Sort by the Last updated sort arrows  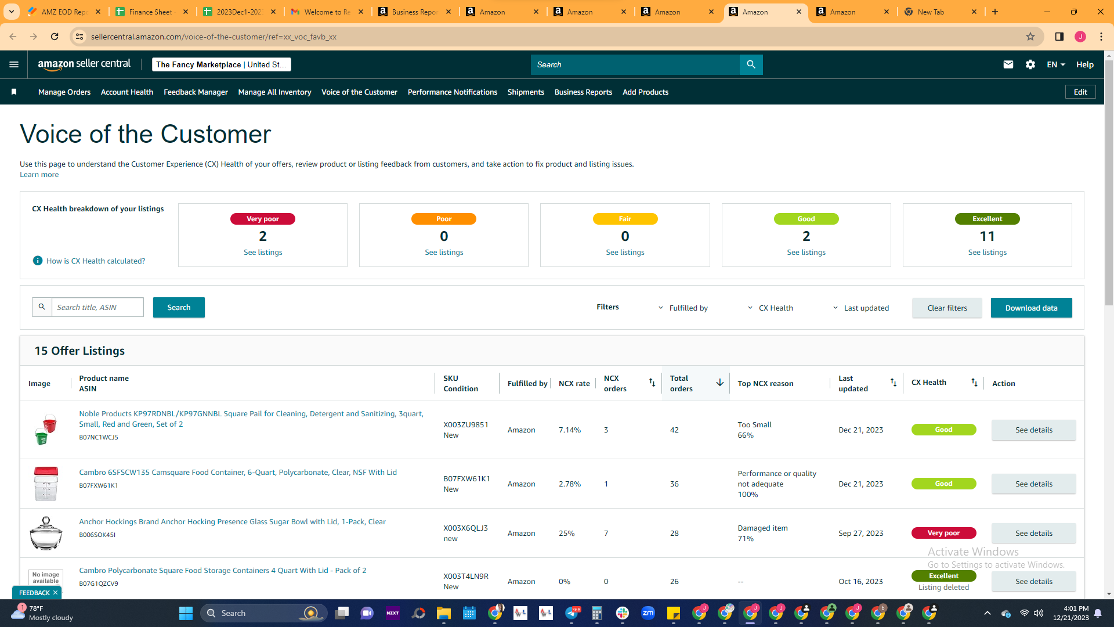[x=894, y=383]
